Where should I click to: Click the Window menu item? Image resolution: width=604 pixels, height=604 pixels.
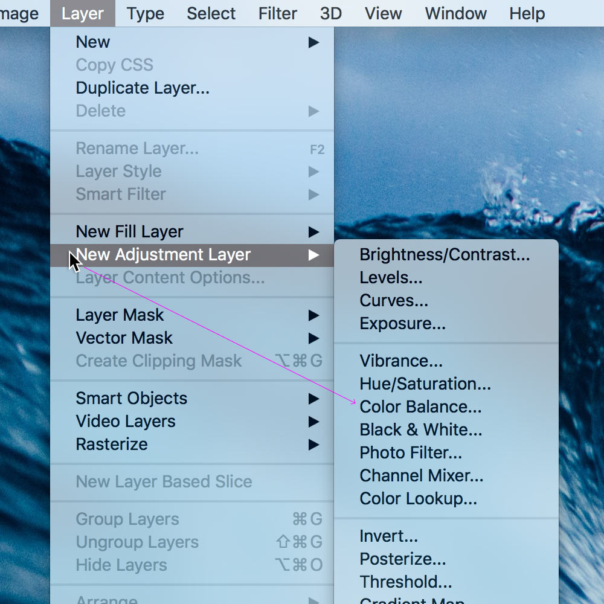455,13
